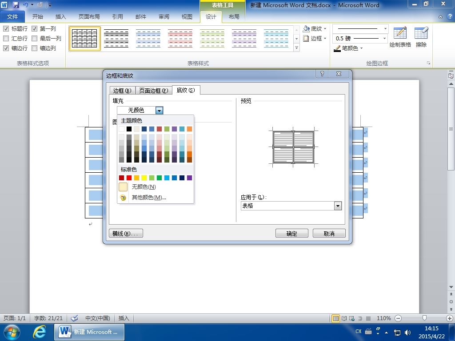Click the zoom out minus button
The width and height of the screenshot is (455, 341).
(399, 318)
